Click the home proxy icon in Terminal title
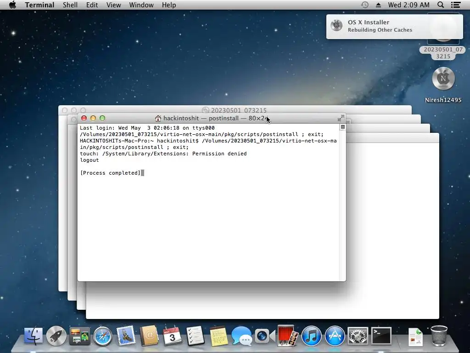The height and width of the screenshot is (353, 470). (158, 118)
